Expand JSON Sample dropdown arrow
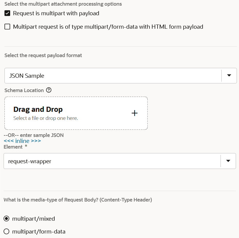The image size is (239, 238). pyautogui.click(x=229, y=76)
